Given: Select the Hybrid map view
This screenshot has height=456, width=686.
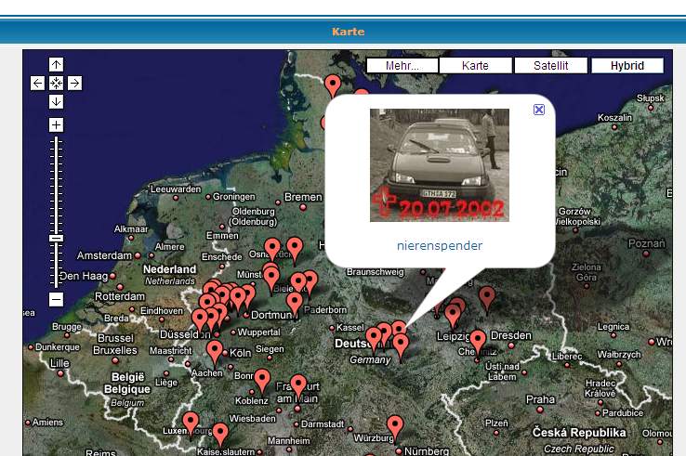Looking at the screenshot, I should tap(627, 66).
